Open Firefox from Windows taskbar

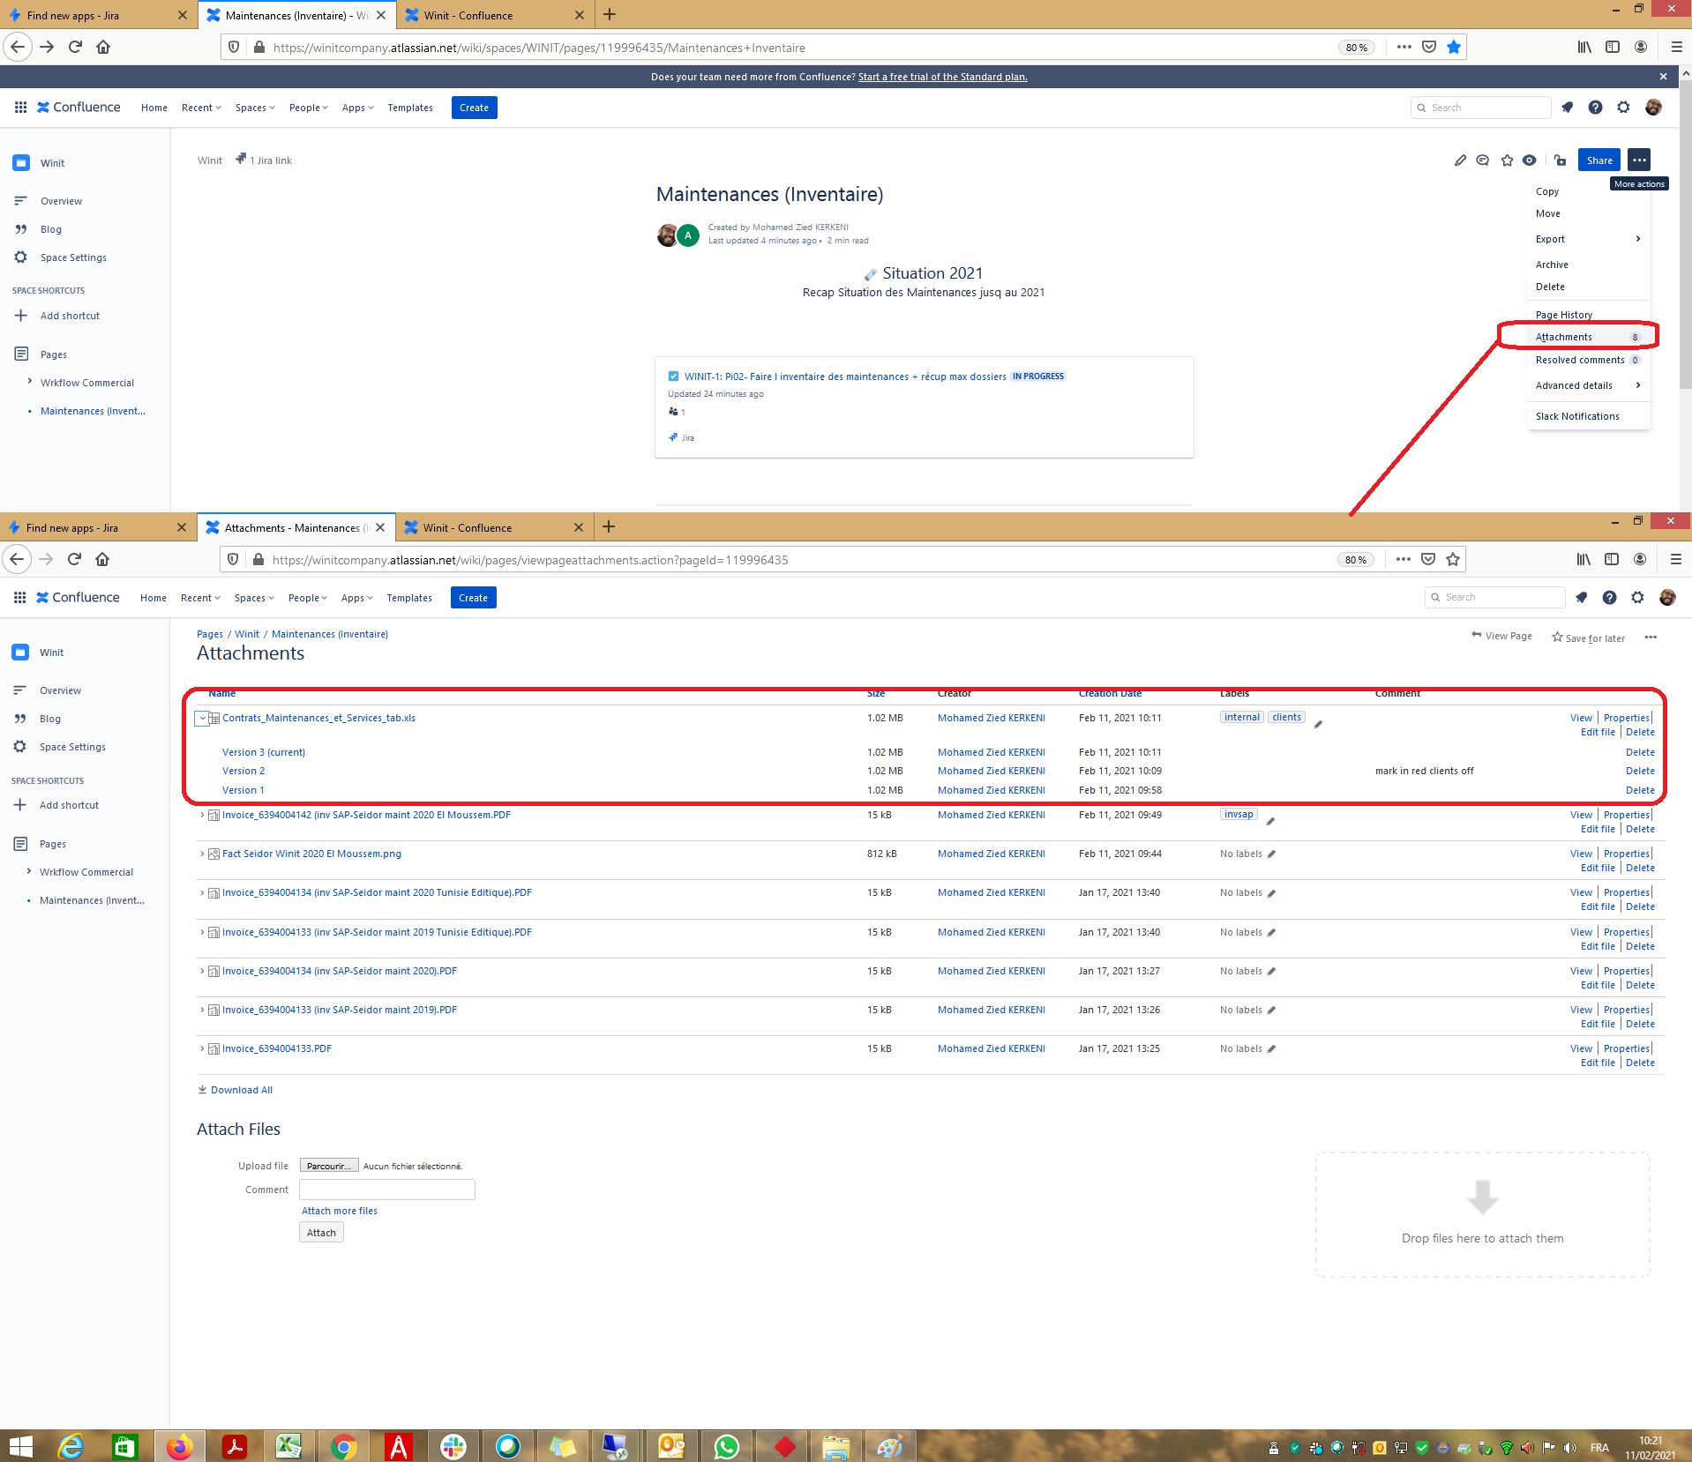click(179, 1446)
